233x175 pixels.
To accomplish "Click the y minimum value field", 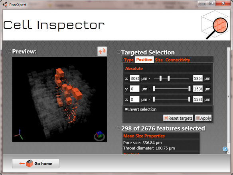I will click(134, 89).
